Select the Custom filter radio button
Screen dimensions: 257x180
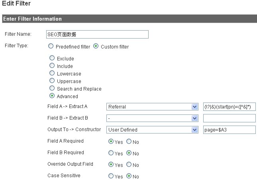click(96, 46)
